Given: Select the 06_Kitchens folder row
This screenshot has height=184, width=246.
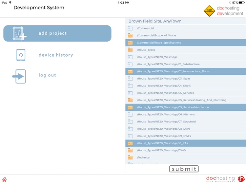Looking at the screenshot, I should (x=186, y=115).
